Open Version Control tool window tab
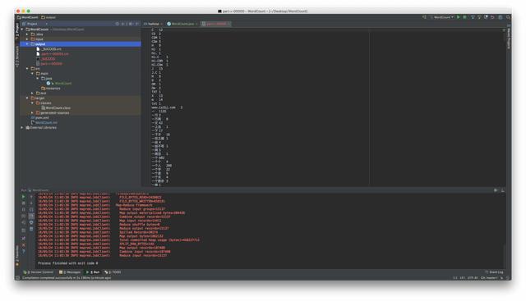526x301 pixels. (39, 272)
